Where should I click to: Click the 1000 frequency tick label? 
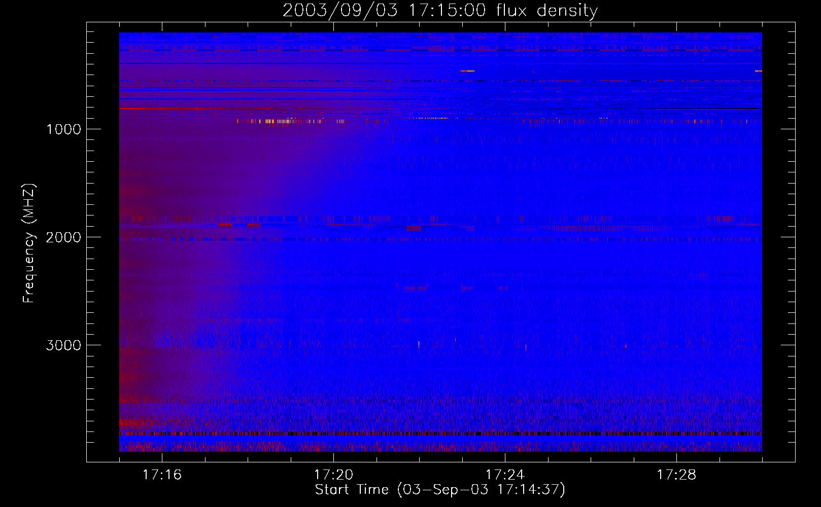coord(63,129)
